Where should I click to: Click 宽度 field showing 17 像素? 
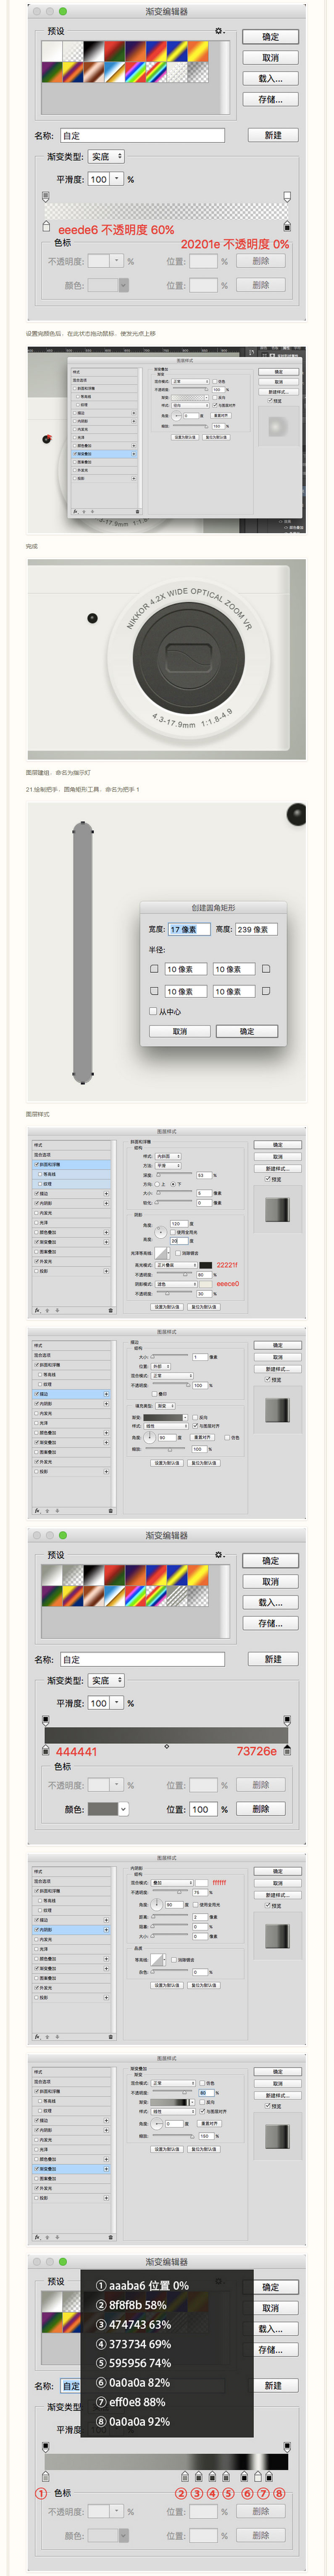tap(189, 929)
